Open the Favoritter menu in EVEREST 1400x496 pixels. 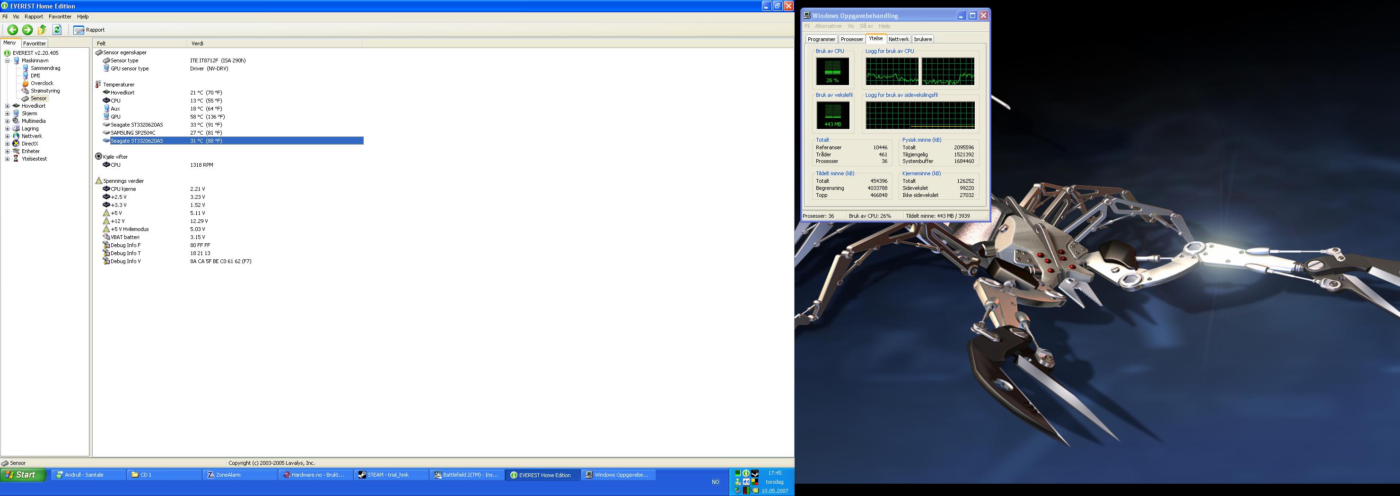60,17
